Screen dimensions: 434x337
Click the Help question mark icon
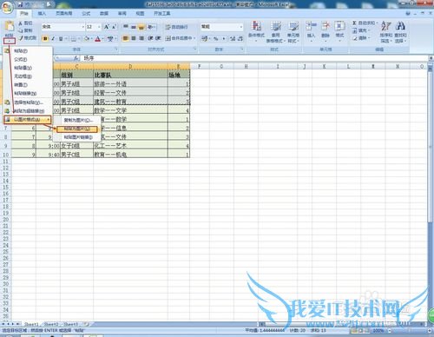click(408, 13)
